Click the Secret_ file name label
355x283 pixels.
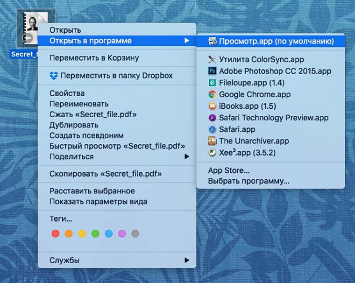(24, 54)
